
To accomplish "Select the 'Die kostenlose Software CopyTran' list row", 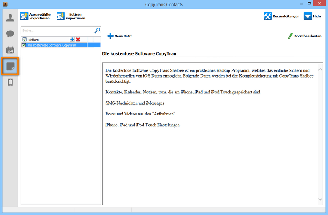I will point(61,45).
